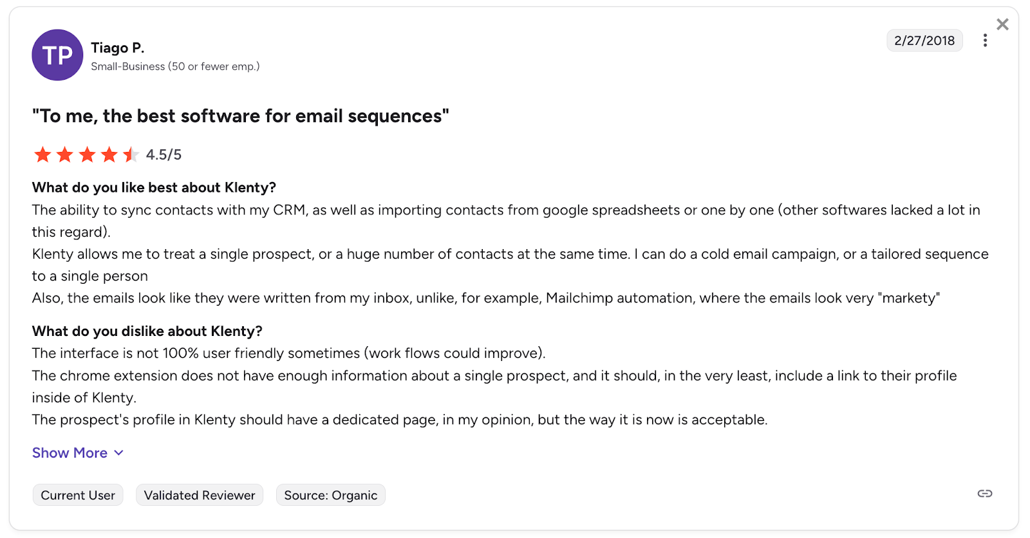Open the three-dot more options menu
Viewport: 1030px width, 538px height.
point(985,41)
